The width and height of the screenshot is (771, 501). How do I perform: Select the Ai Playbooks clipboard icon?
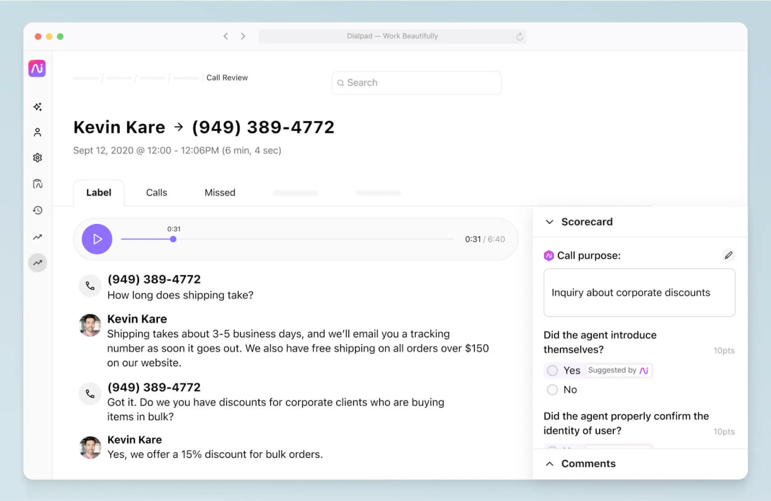click(x=37, y=183)
